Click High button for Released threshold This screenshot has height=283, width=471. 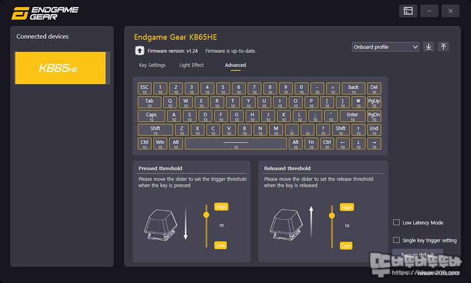click(346, 207)
